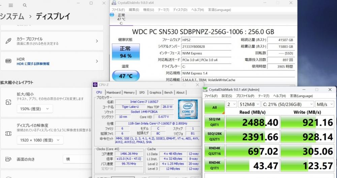Image resolution: width=337 pixels, height=178 pixels.
Task: Switch to the Memory tab in CPU-Z
Action: click(129, 93)
